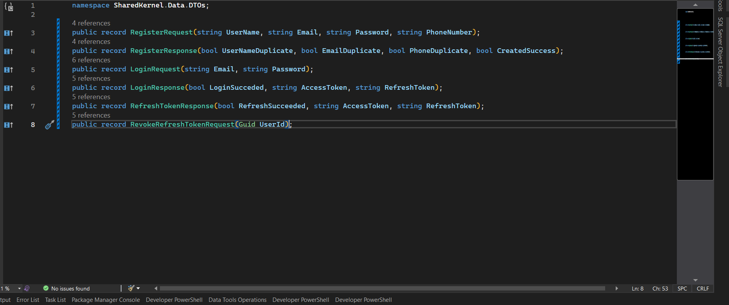Image resolution: width=729 pixels, height=305 pixels.
Task: Click the 'RefreshSucceeded' parameter
Action: (272, 106)
